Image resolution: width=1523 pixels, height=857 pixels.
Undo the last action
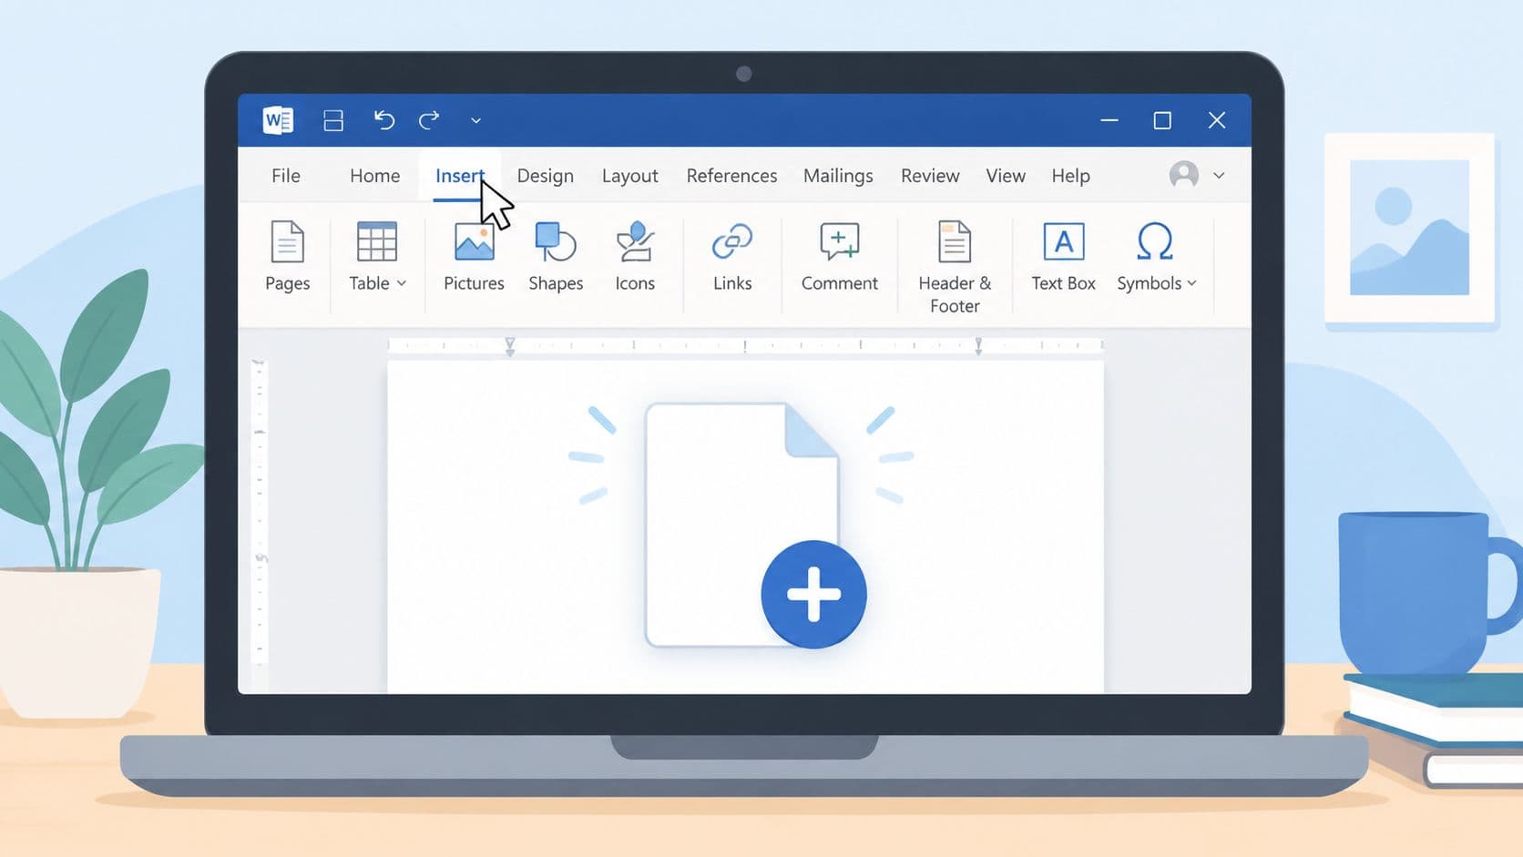383,120
